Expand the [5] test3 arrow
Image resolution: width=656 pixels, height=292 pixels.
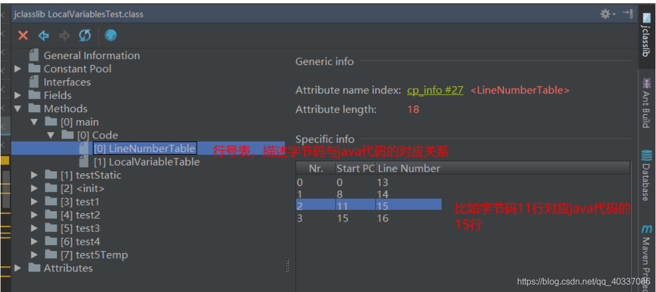pyautogui.click(x=34, y=228)
